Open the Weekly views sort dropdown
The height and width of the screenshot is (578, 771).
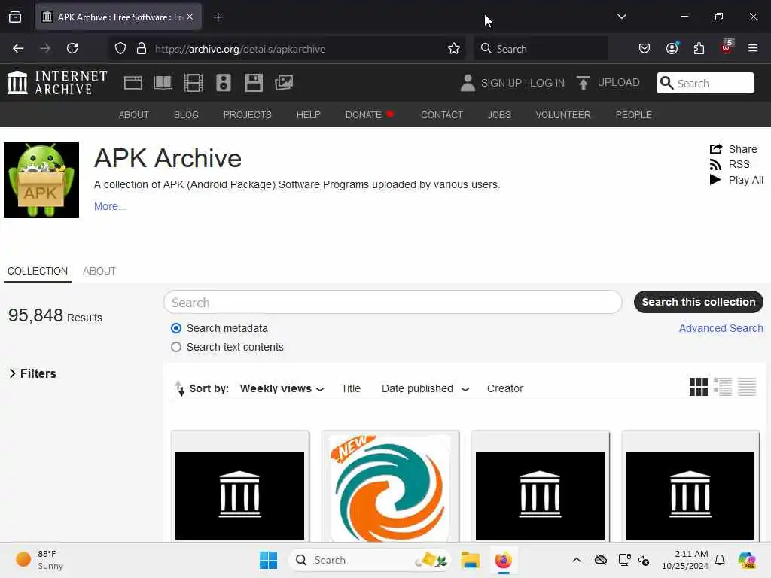point(282,389)
